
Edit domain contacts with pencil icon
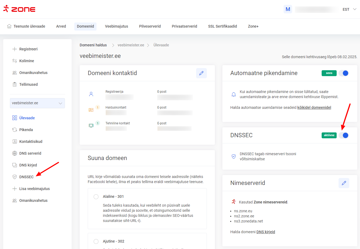tap(201, 73)
